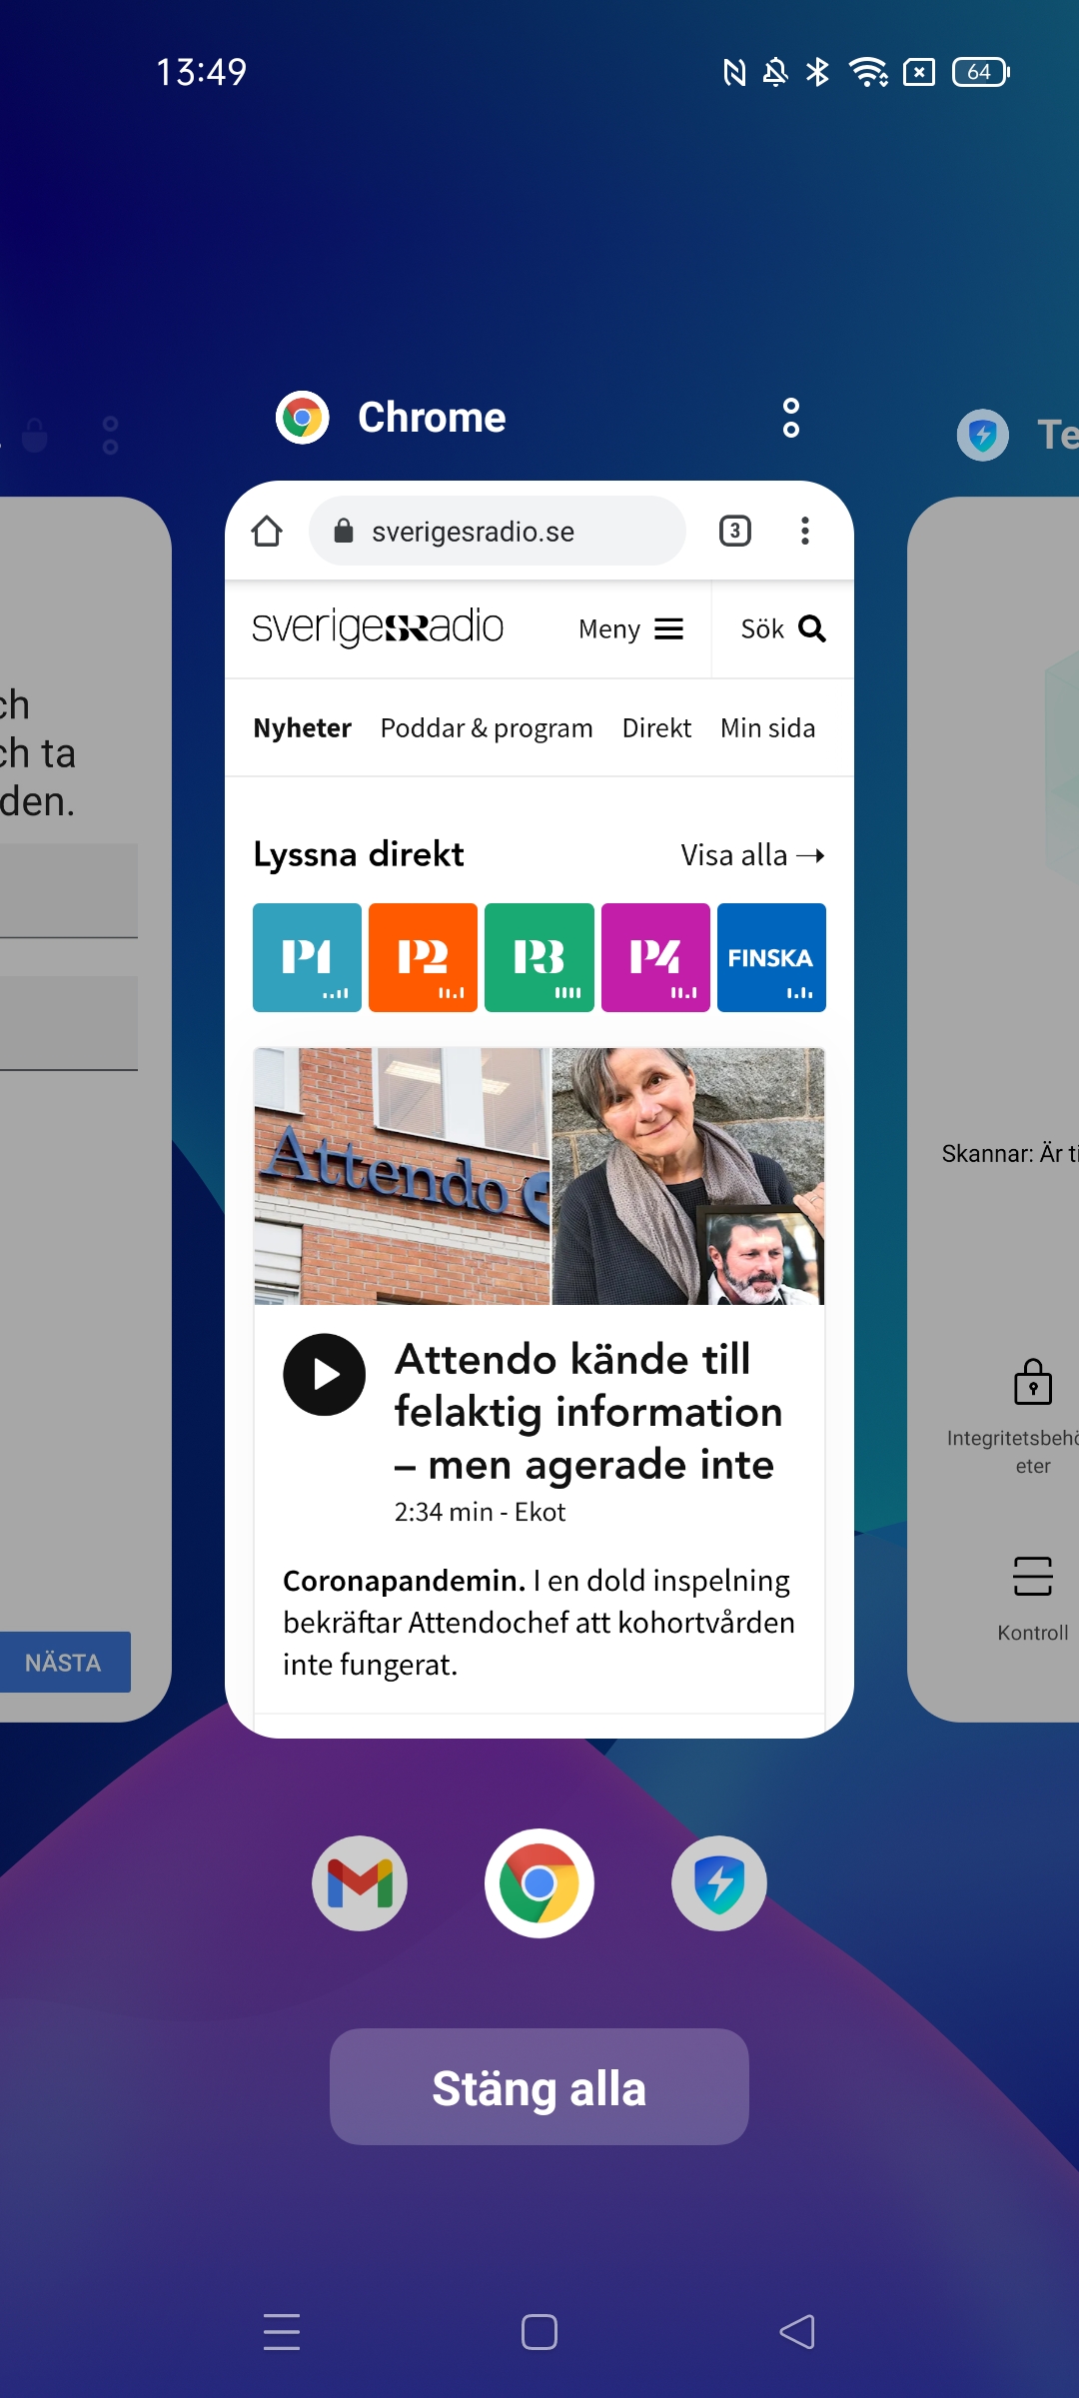Image resolution: width=1079 pixels, height=2398 pixels.
Task: Tap the Chrome home icon
Action: [x=267, y=531]
